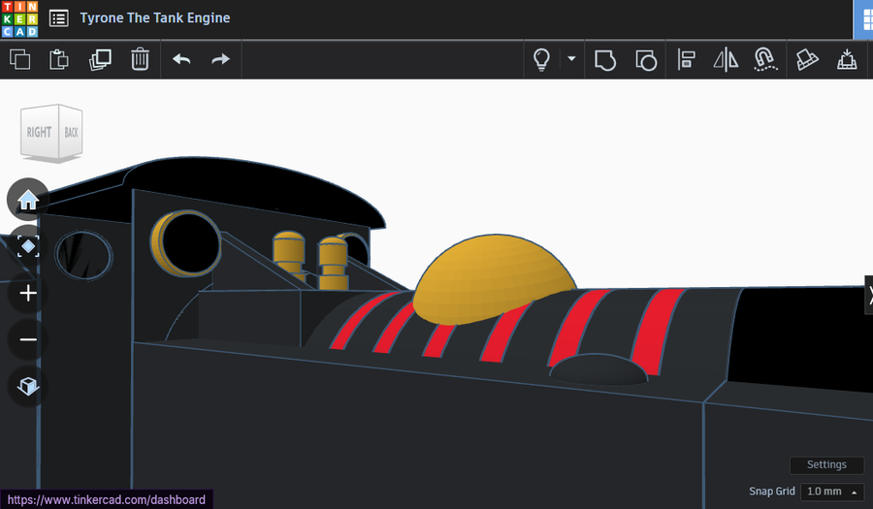Click the Paste icon in the toolbar
This screenshot has height=509, width=873.
point(59,59)
